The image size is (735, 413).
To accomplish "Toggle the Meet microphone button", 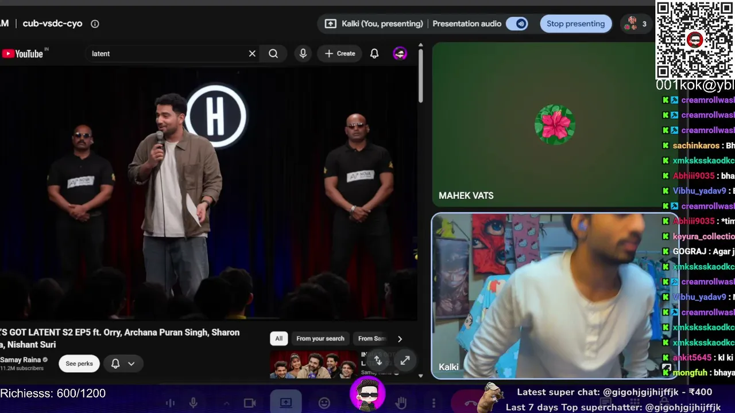I will (194, 403).
